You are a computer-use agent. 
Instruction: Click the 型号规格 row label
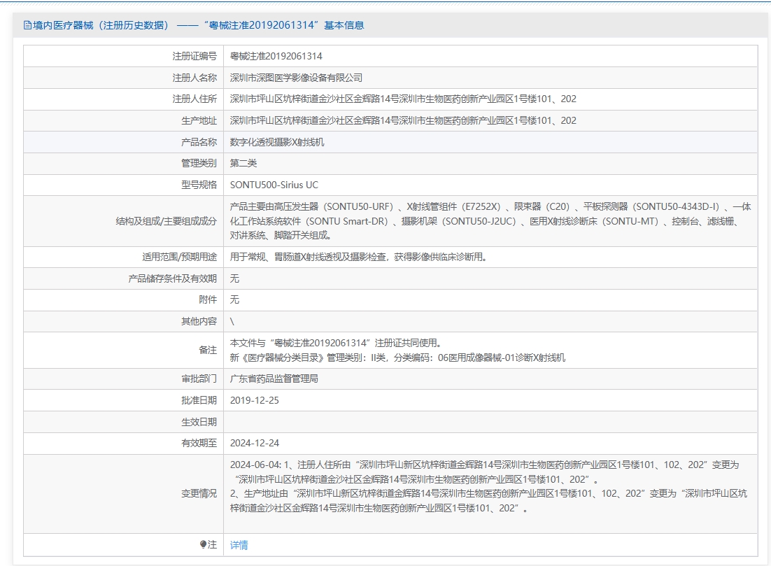pyautogui.click(x=199, y=185)
